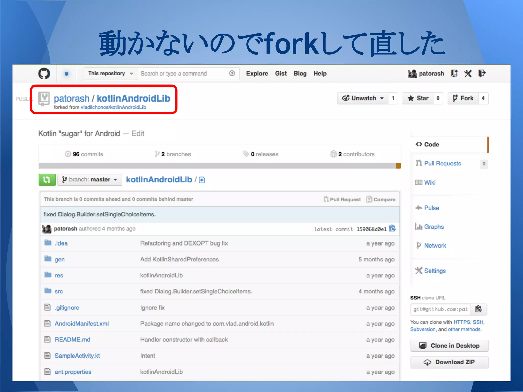View the 2 contributors
Image resolution: width=523 pixels, height=392 pixels.
[352, 154]
